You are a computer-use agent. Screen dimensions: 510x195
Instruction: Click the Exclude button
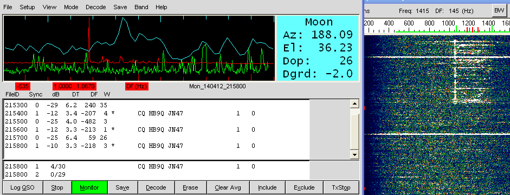pyautogui.click(x=304, y=187)
